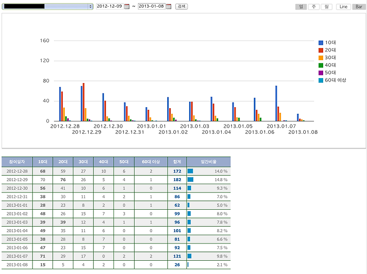Viewport: 367px width, 274px height.
Task: Click the red 20대 bar for 2012.12.29
Action: (84, 102)
